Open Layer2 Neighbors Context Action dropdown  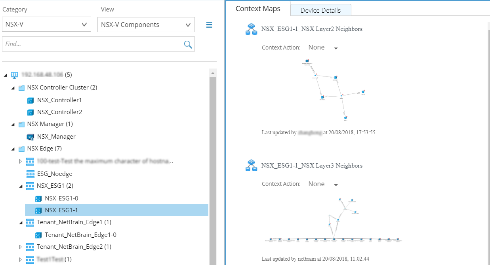(x=323, y=48)
